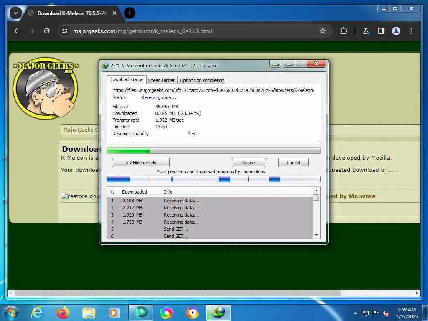
Task: Open the Options on completion tab
Action: (202, 80)
